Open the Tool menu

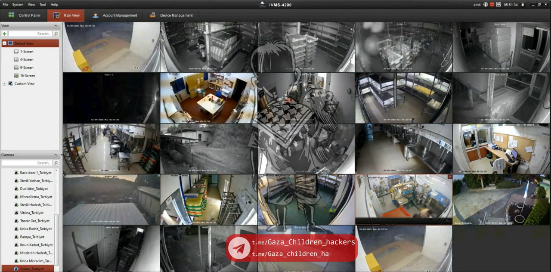pos(43,4)
